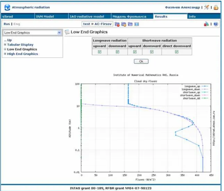Expand the High End Graphics tree node
The width and height of the screenshot is (224, 191).
[x=5, y=54]
